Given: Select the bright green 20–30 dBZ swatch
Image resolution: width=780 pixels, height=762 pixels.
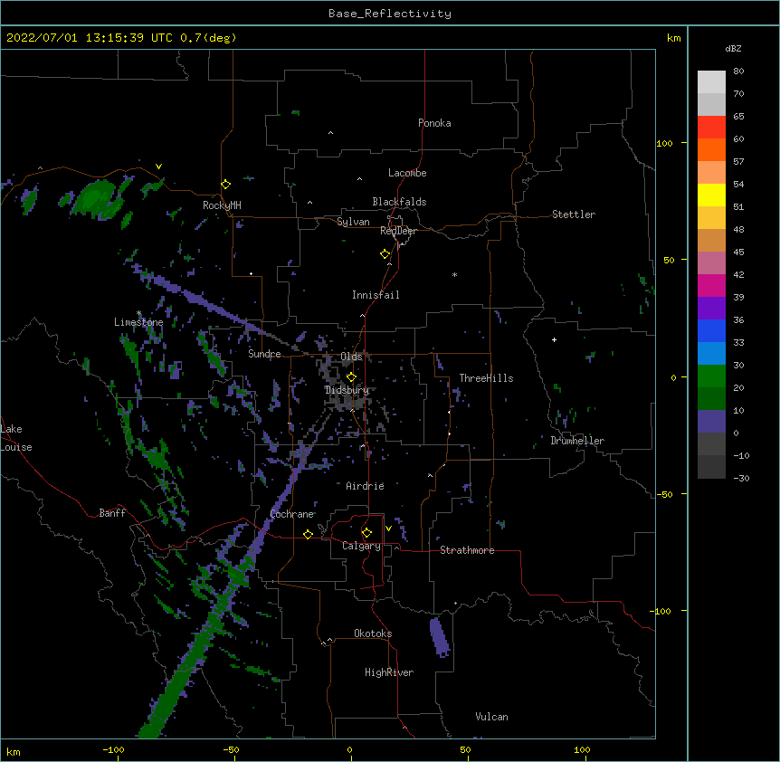Looking at the screenshot, I should click(711, 376).
